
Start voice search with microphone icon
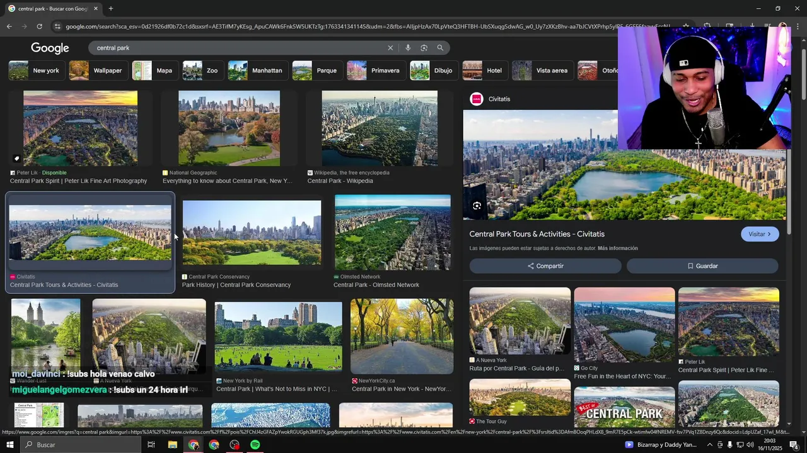408,48
